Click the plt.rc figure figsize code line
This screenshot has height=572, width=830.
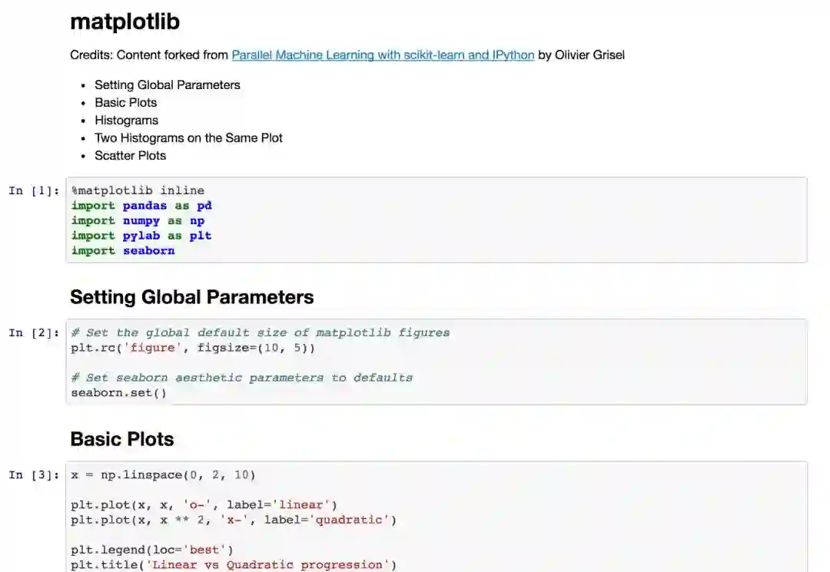[x=192, y=348]
